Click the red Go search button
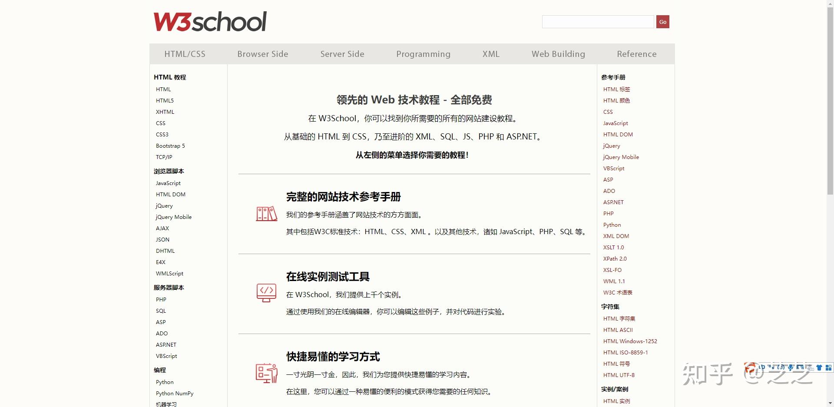This screenshot has height=407, width=834. 663,22
